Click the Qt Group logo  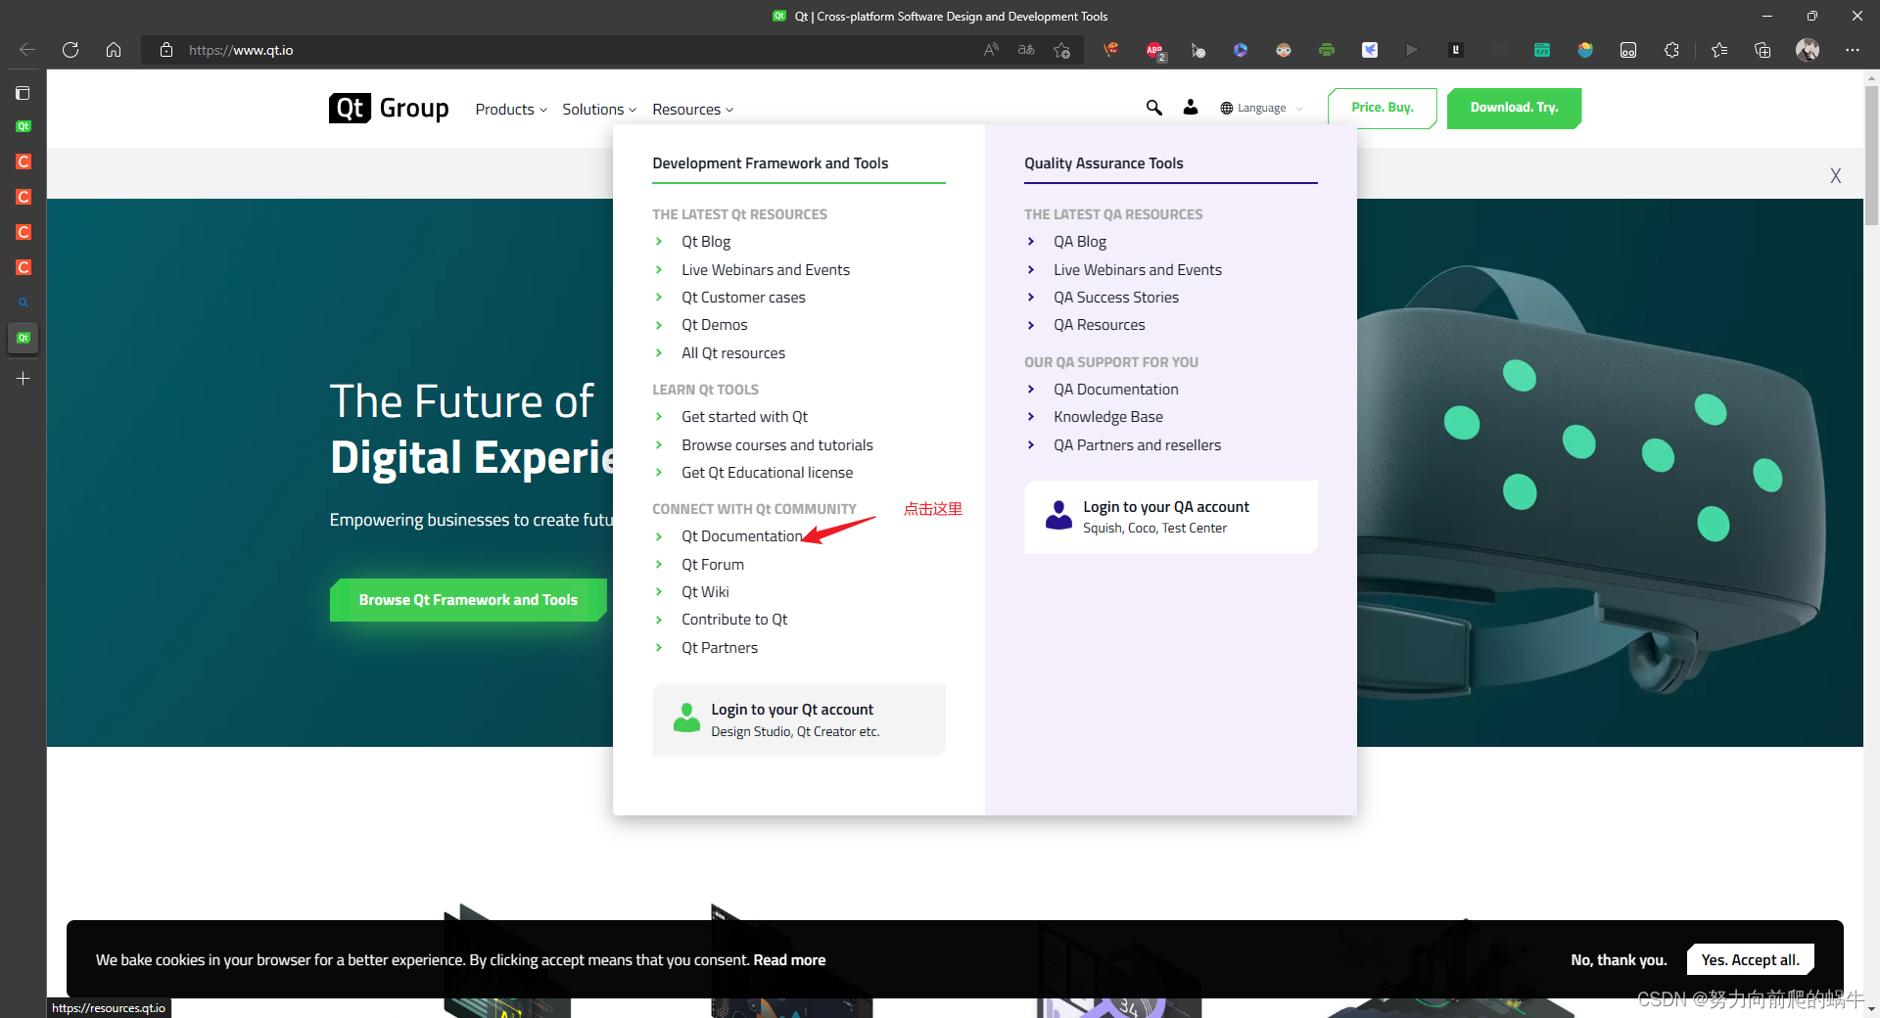point(389,108)
